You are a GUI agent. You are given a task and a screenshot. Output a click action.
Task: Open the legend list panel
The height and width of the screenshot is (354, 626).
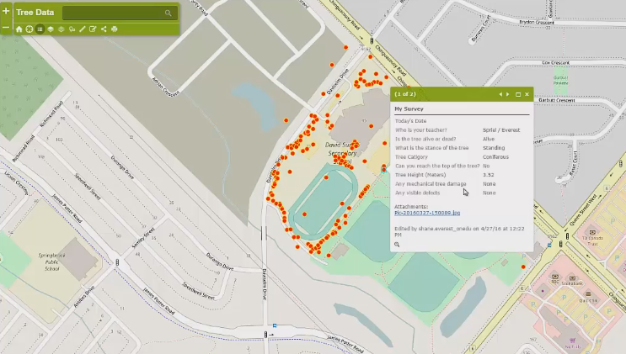point(40,29)
